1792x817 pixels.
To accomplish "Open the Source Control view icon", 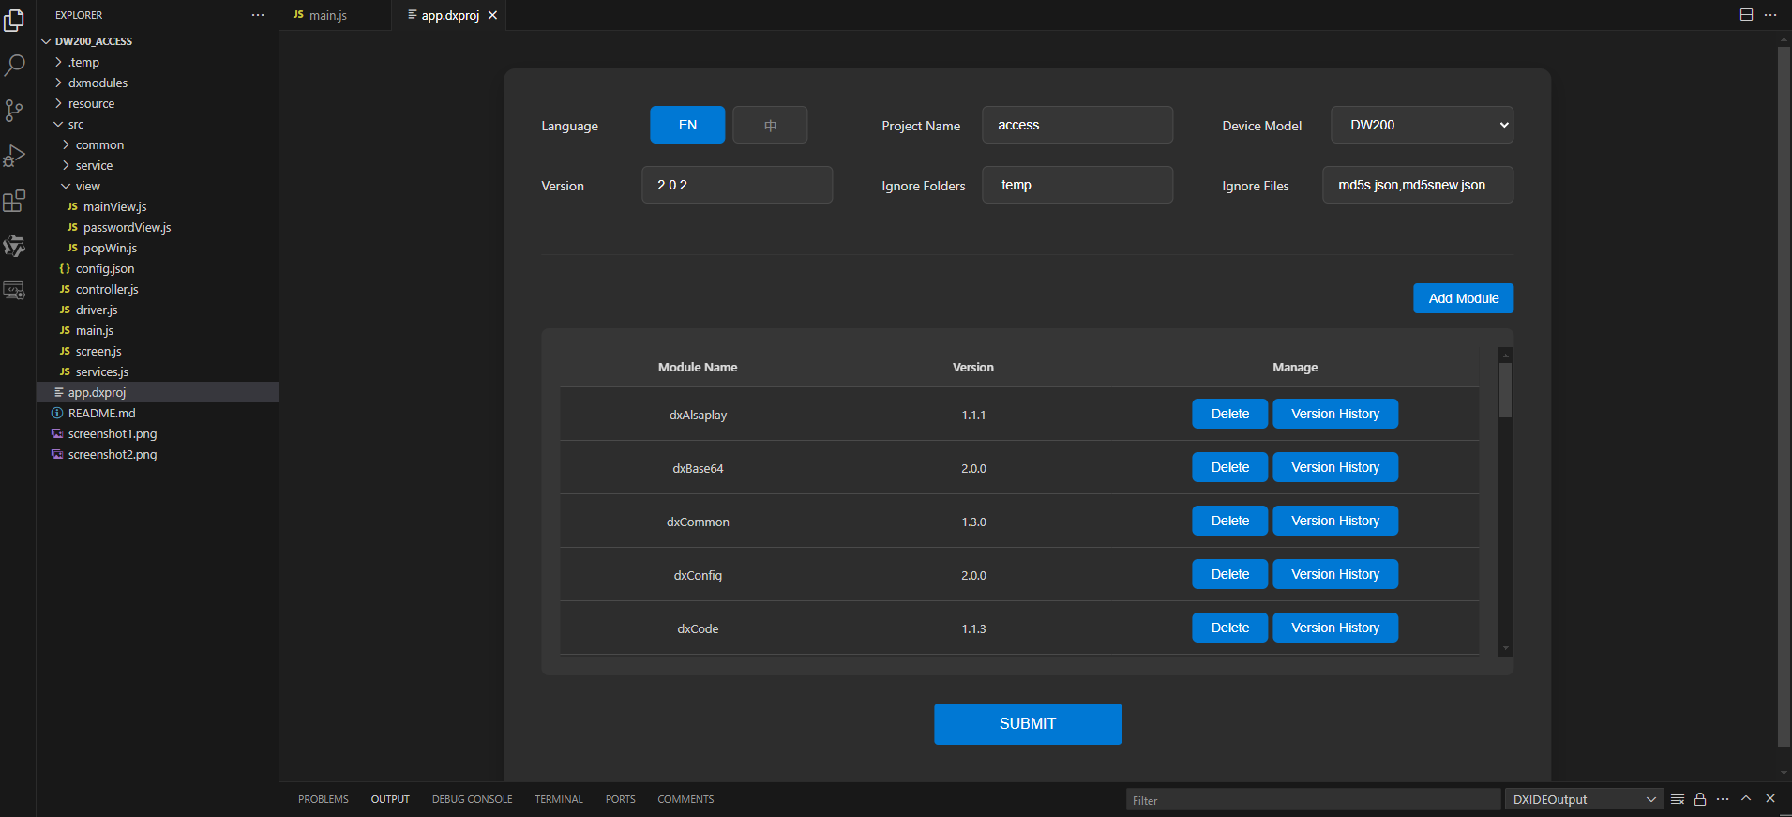I will [14, 111].
